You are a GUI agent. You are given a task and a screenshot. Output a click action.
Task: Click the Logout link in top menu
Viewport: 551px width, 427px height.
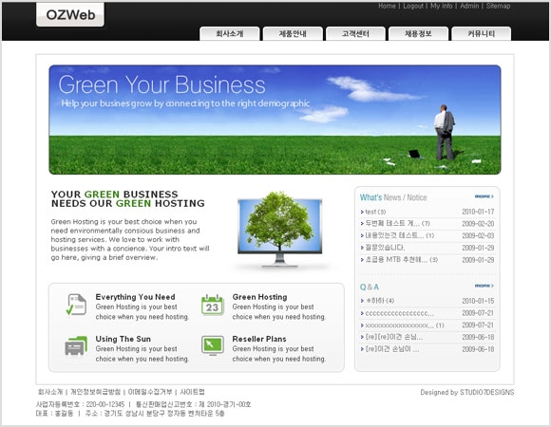[x=413, y=6]
